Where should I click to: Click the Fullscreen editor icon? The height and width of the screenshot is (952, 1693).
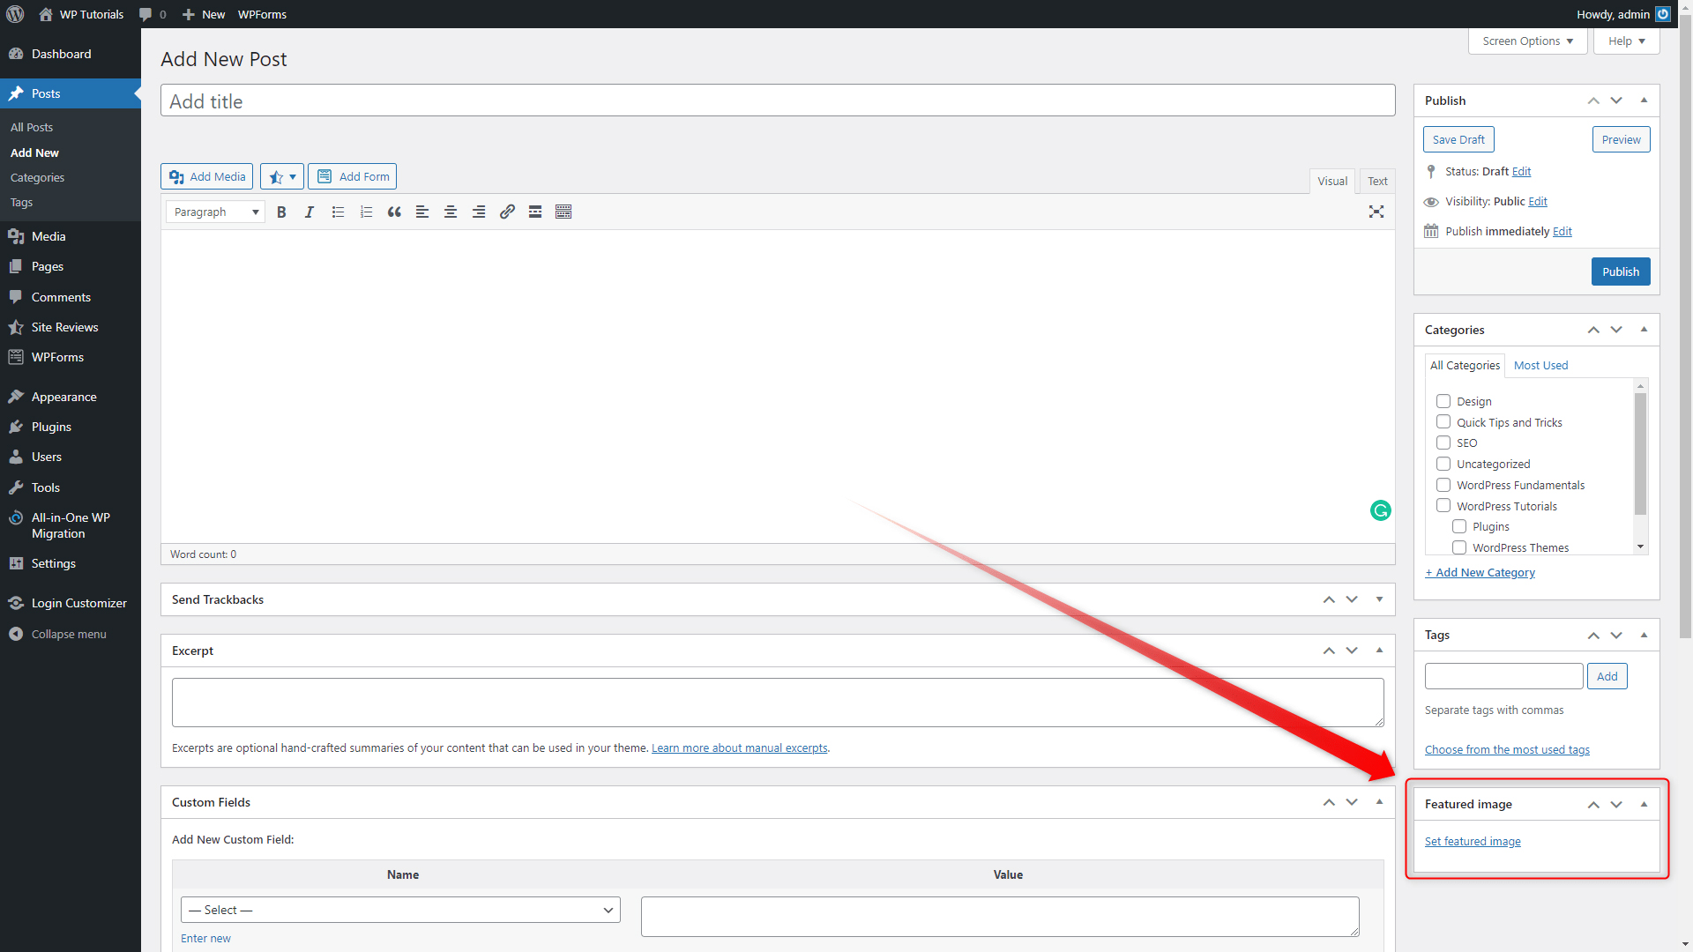click(1376, 211)
